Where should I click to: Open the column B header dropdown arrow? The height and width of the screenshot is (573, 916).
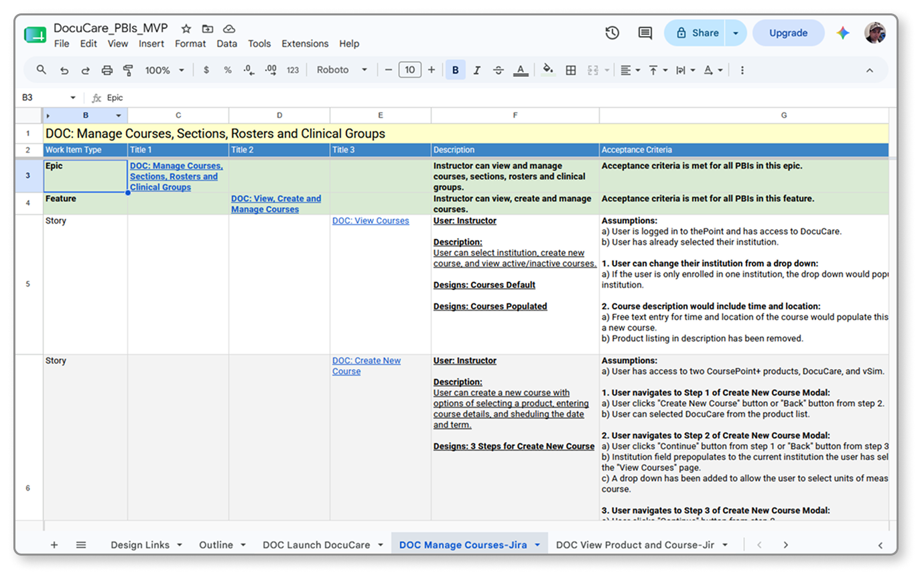point(119,116)
